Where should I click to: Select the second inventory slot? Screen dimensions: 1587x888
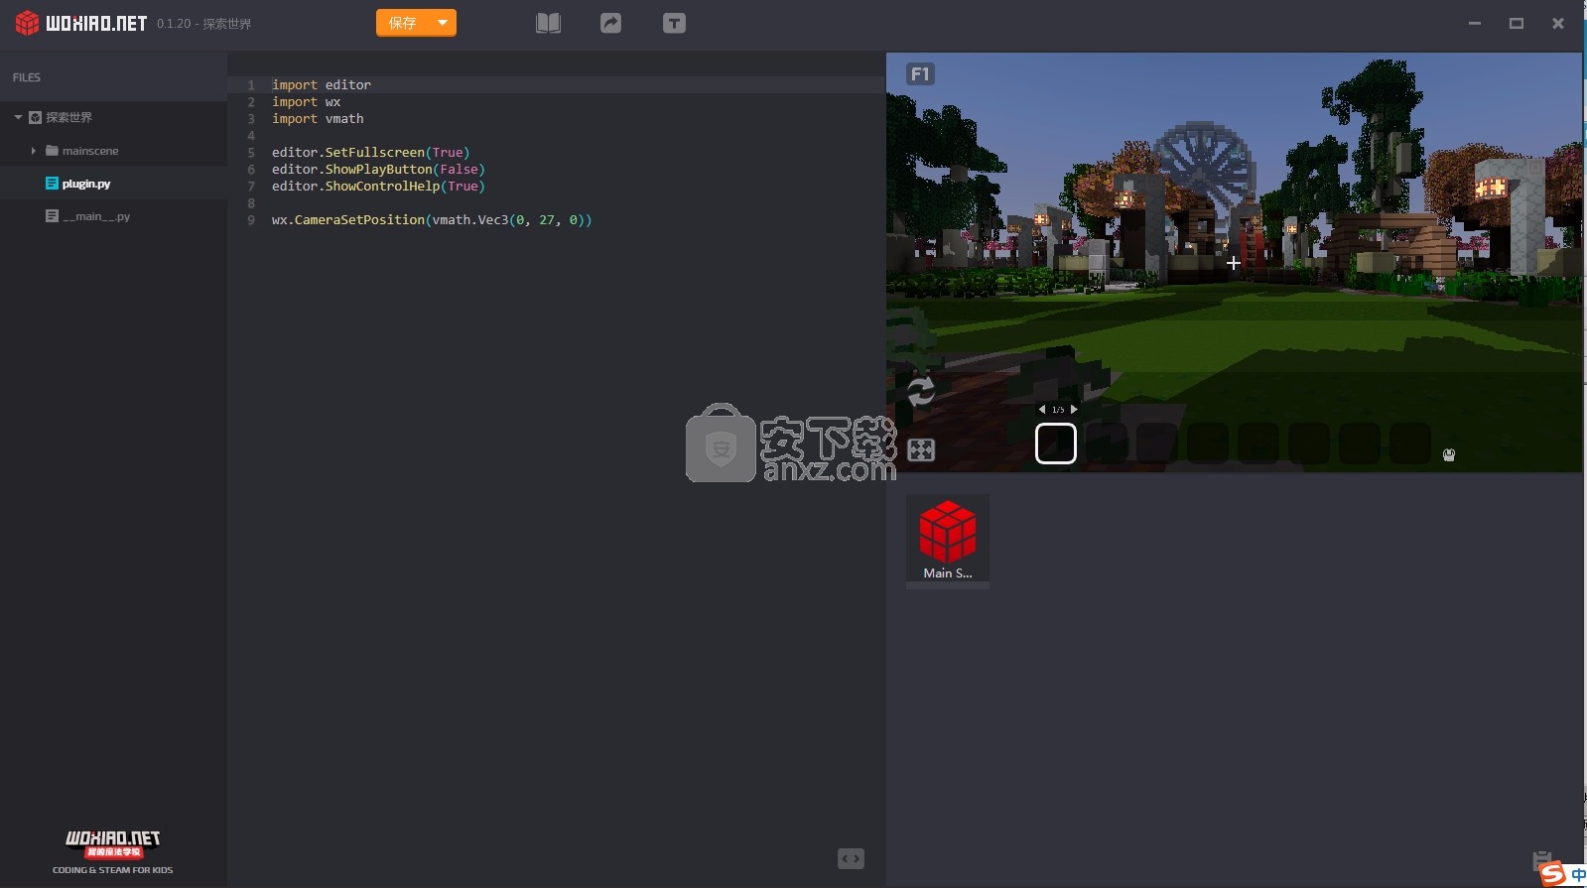click(1107, 444)
